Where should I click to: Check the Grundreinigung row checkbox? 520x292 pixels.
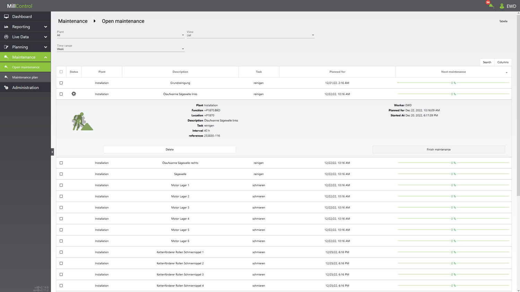point(61,83)
